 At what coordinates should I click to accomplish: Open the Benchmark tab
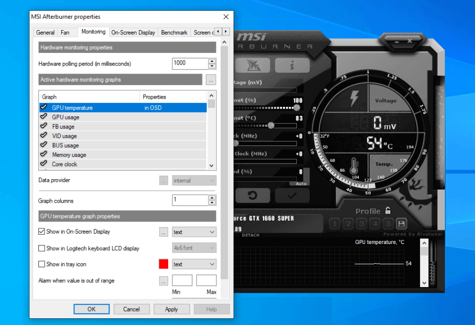174,32
